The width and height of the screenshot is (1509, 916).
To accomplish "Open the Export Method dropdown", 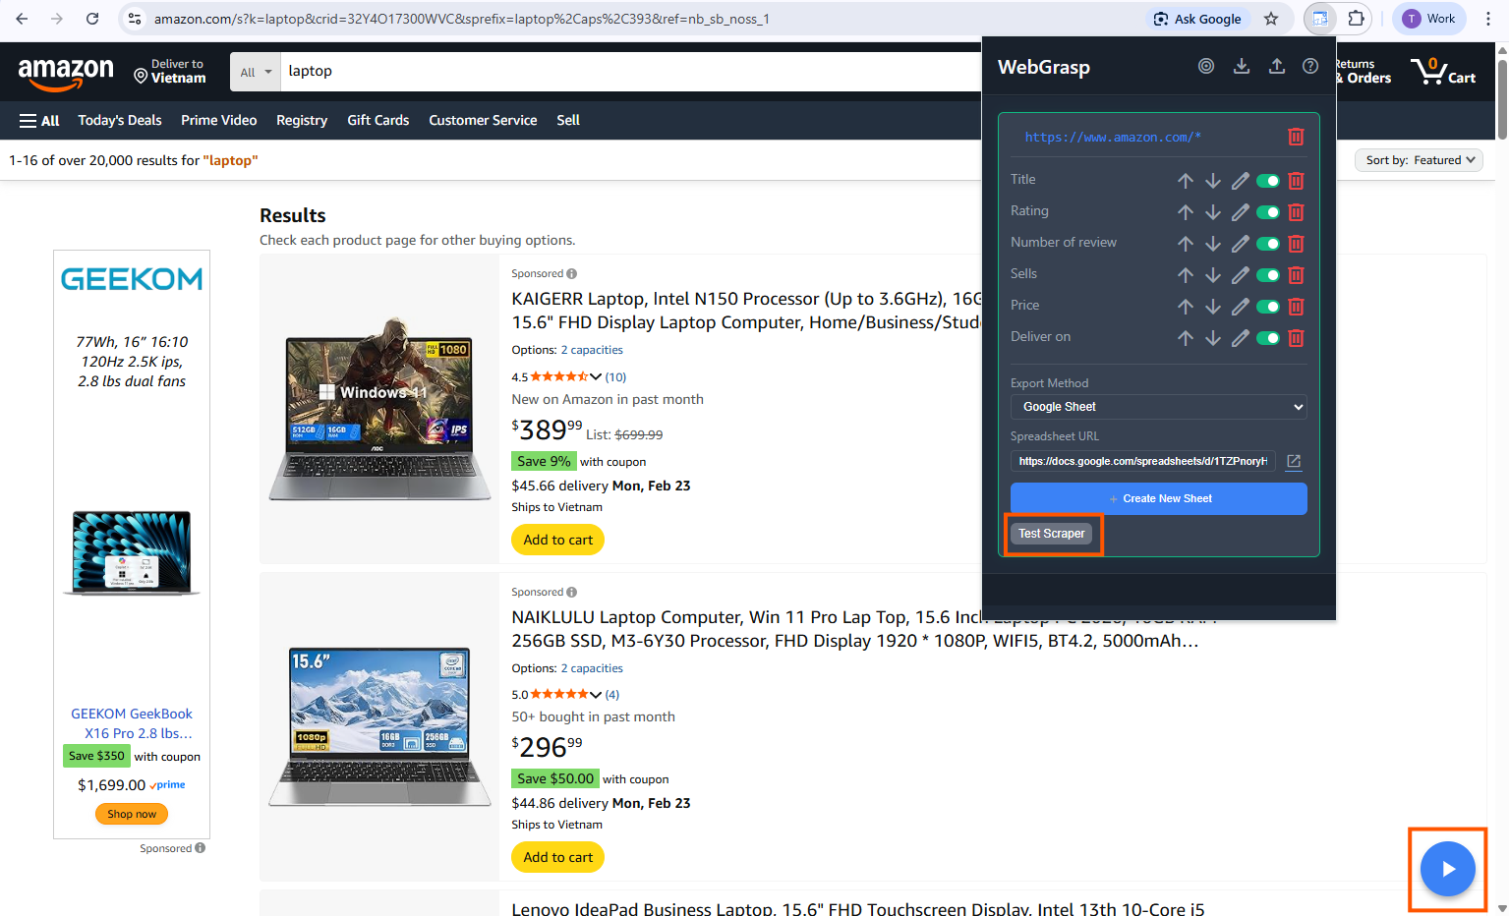I will pyautogui.click(x=1158, y=407).
